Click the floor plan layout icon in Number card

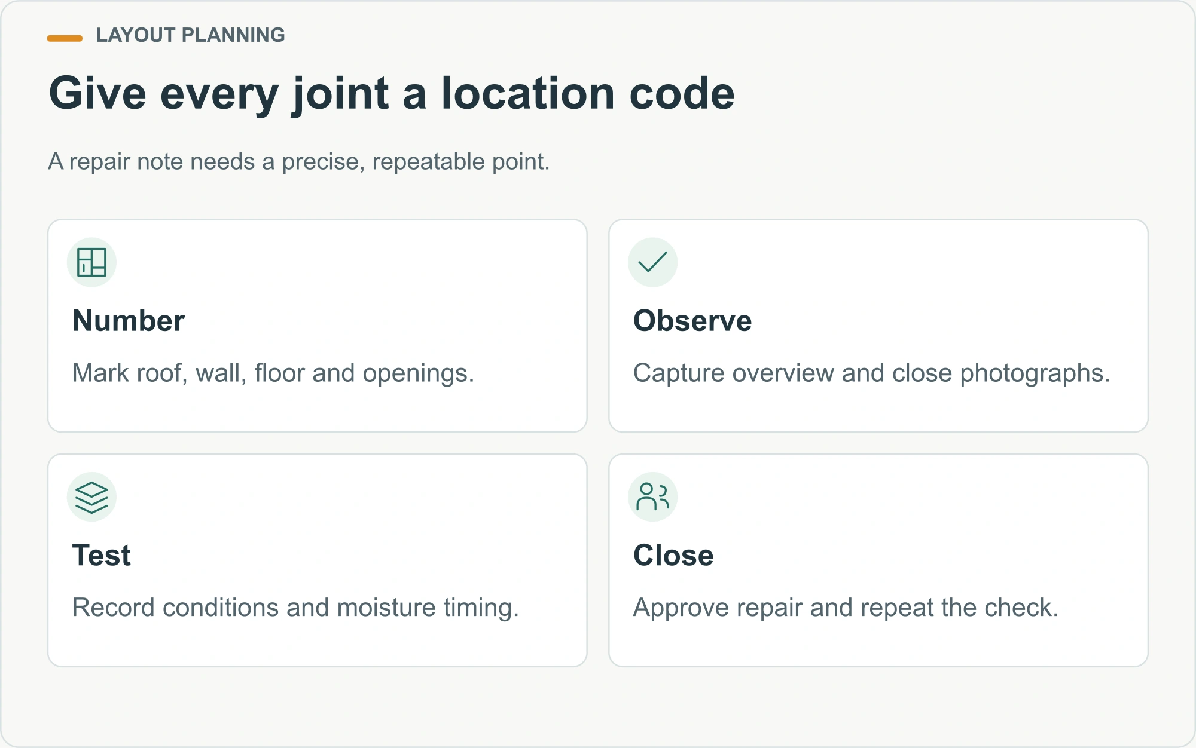91,262
